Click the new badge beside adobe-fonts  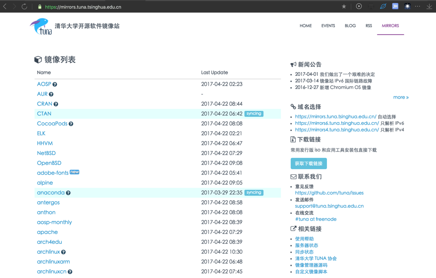tap(75, 172)
